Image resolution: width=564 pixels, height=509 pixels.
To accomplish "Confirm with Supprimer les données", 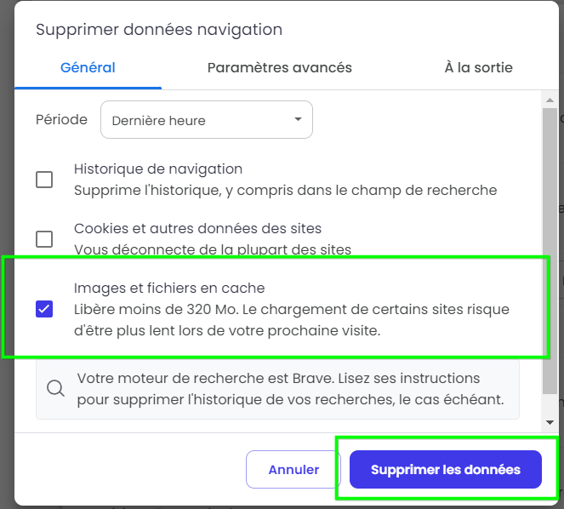I will [x=446, y=469].
